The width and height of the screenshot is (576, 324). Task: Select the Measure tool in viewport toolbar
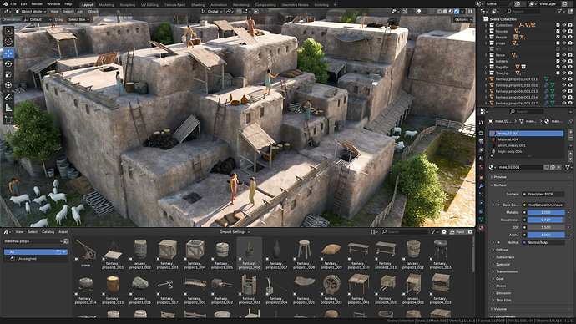coord(8,108)
